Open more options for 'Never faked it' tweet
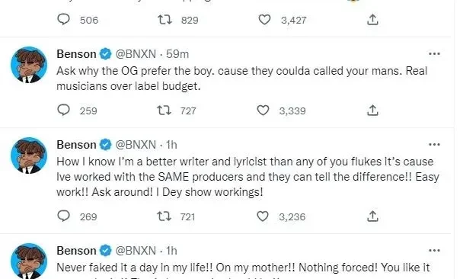This screenshot has width=463, height=279. (x=434, y=251)
